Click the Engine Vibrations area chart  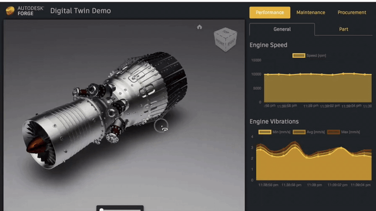click(x=314, y=162)
